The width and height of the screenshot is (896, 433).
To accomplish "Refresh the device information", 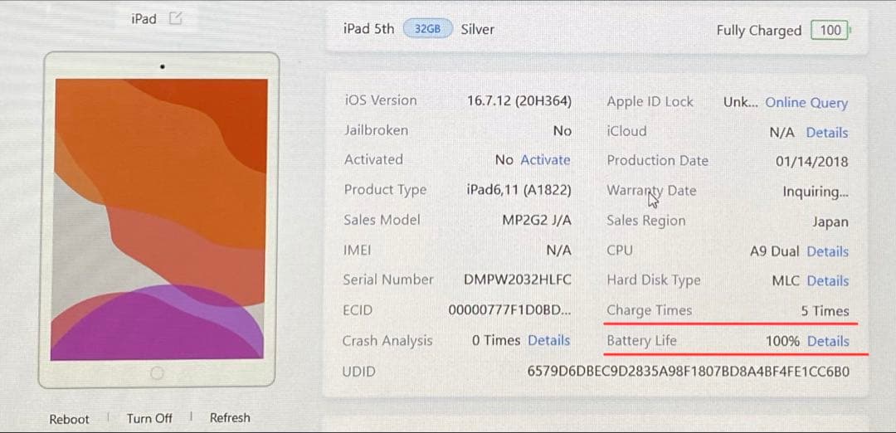I will (230, 418).
